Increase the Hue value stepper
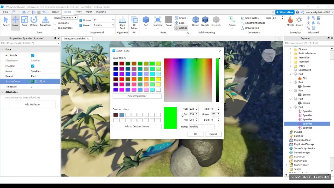The height and width of the screenshot is (188, 334). (197, 108)
